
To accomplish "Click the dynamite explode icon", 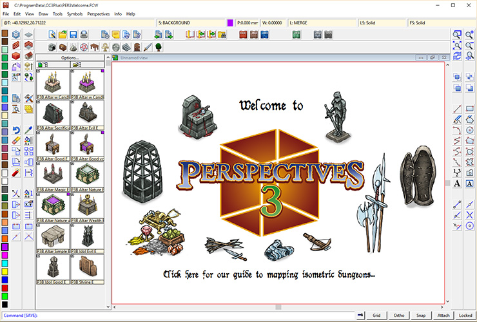I will 16,173.
